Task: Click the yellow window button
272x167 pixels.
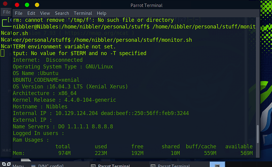Action: coord(37,5)
